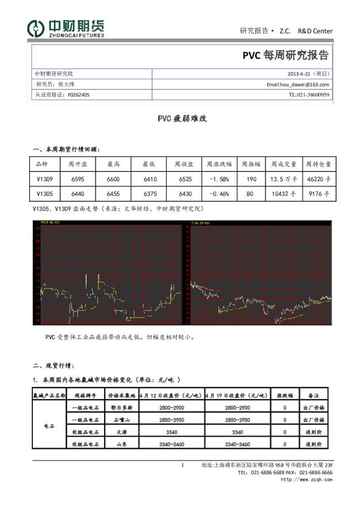Click the V1305 opening price 6440
The height and width of the screenshot is (513, 362).
pos(78,194)
